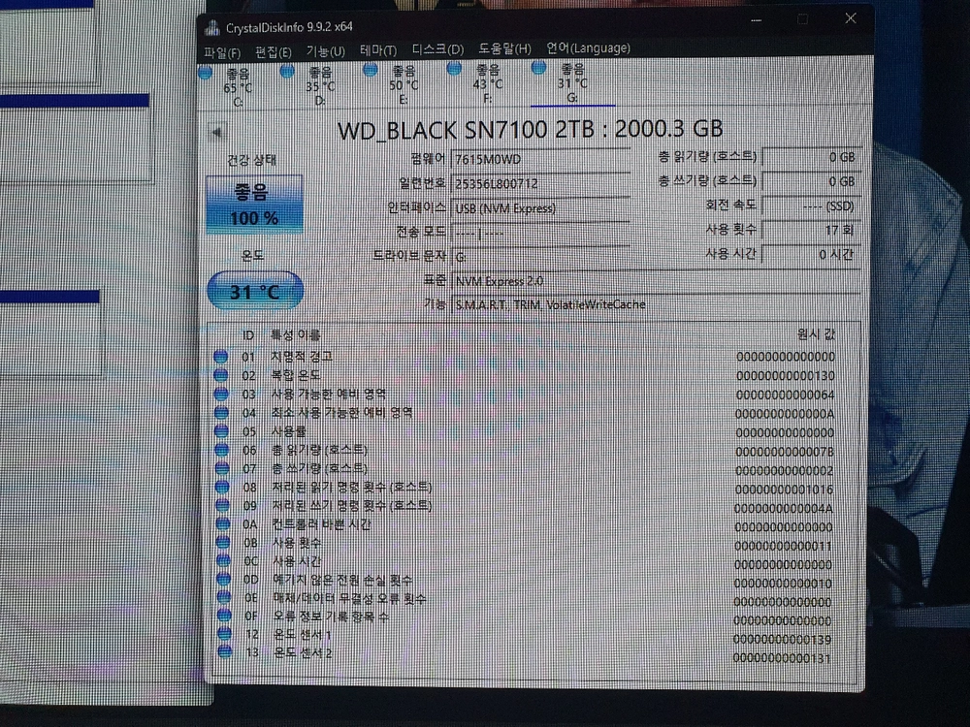Click the status circle for 0C 사용 시간
970x727 pixels.
click(x=223, y=561)
